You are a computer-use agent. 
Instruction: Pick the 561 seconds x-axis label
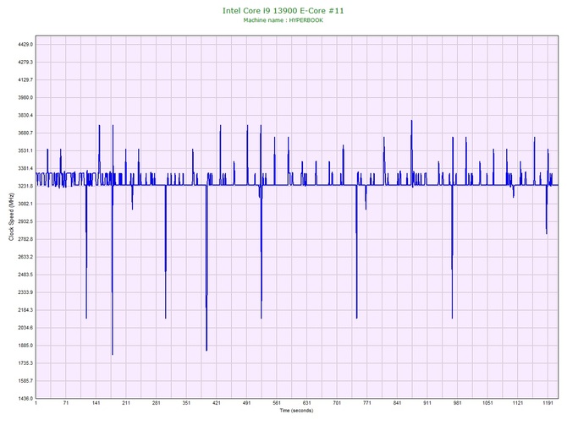(277, 403)
